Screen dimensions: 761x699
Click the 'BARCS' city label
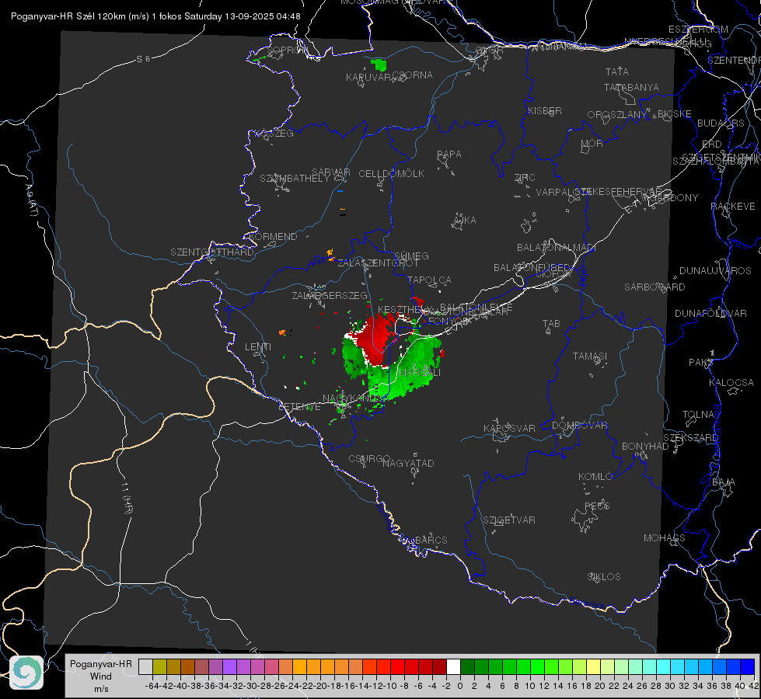(431, 540)
